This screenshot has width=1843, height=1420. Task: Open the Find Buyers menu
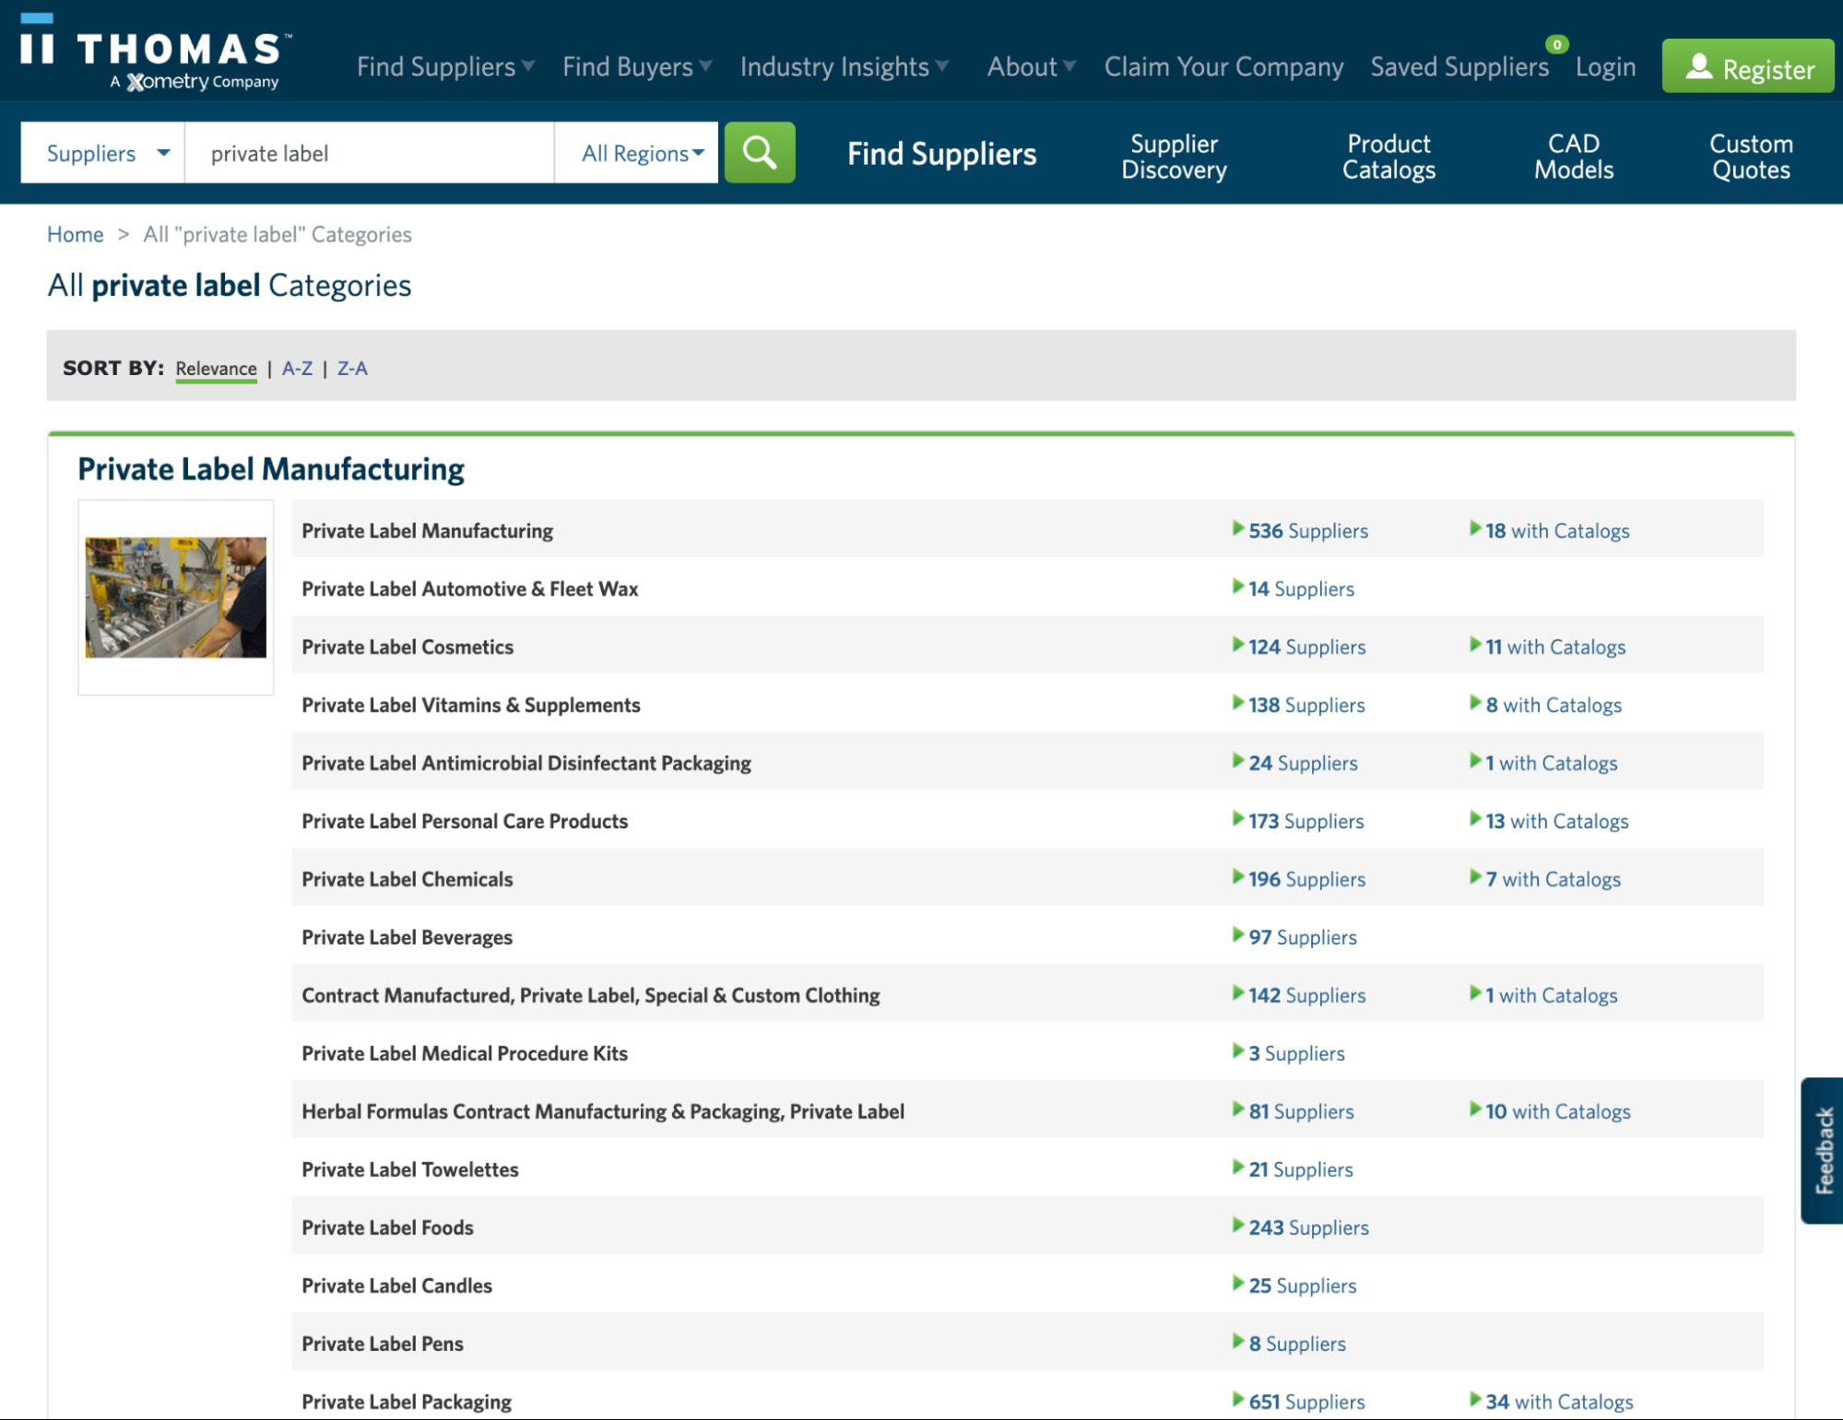(636, 67)
